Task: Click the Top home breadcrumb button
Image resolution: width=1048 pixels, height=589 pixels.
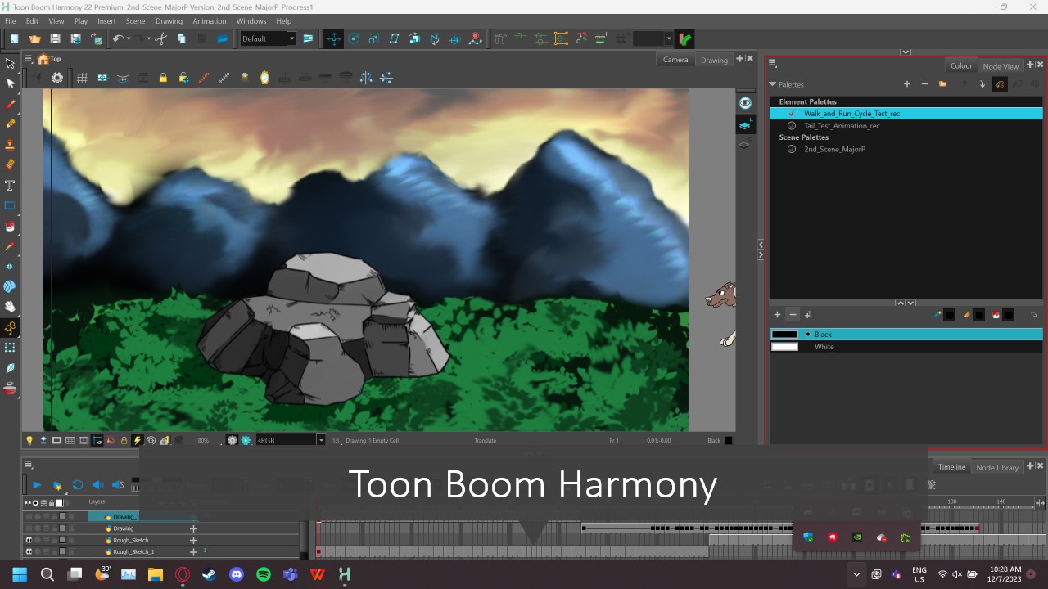Action: coord(49,59)
